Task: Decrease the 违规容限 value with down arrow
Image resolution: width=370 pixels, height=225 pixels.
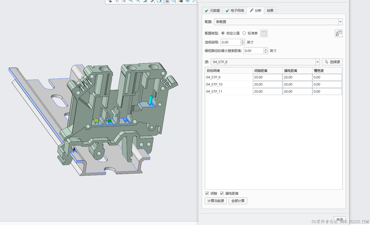Action: [243, 44]
